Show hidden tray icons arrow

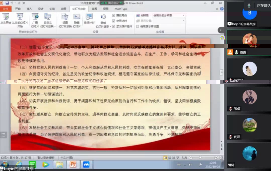(x=185, y=165)
